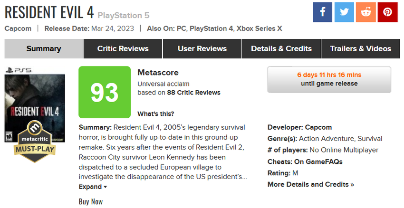Image resolution: width=404 pixels, height=208 pixels.
Task: Share the page on Facebook
Action: 322,12
